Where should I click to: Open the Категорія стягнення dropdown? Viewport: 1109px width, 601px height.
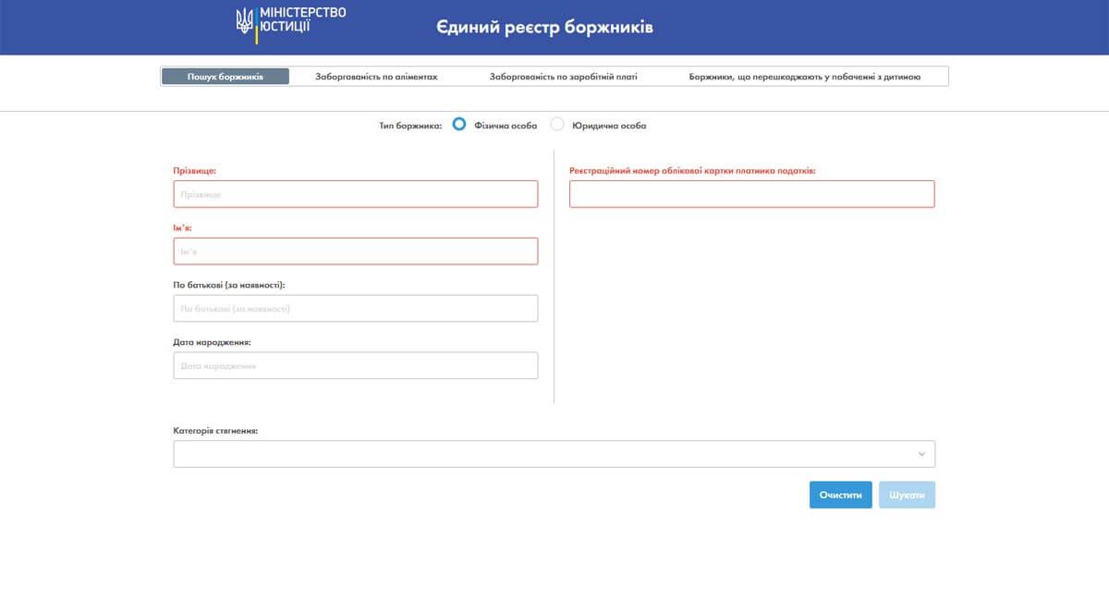553,454
